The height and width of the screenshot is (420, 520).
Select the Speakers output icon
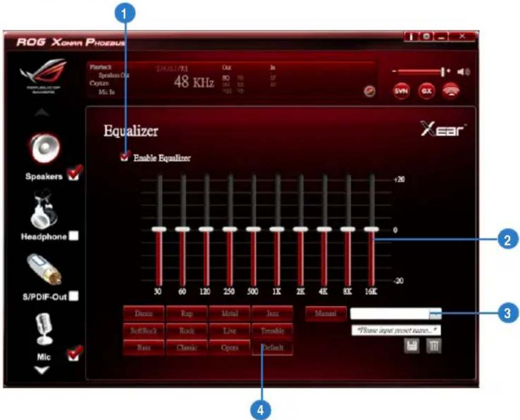(x=44, y=149)
